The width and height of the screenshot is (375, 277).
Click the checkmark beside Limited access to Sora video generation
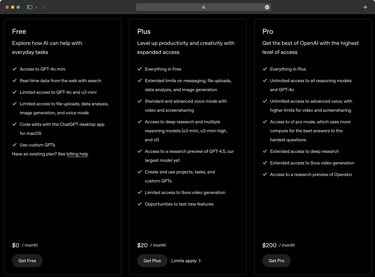point(140,192)
